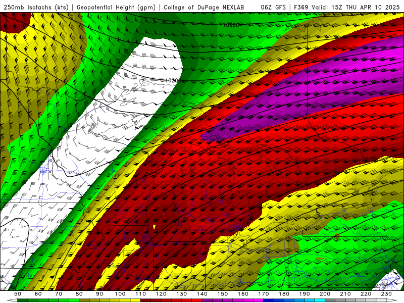
Task: Click the '100' value on the color scale
Action: pyautogui.click(x=120, y=294)
